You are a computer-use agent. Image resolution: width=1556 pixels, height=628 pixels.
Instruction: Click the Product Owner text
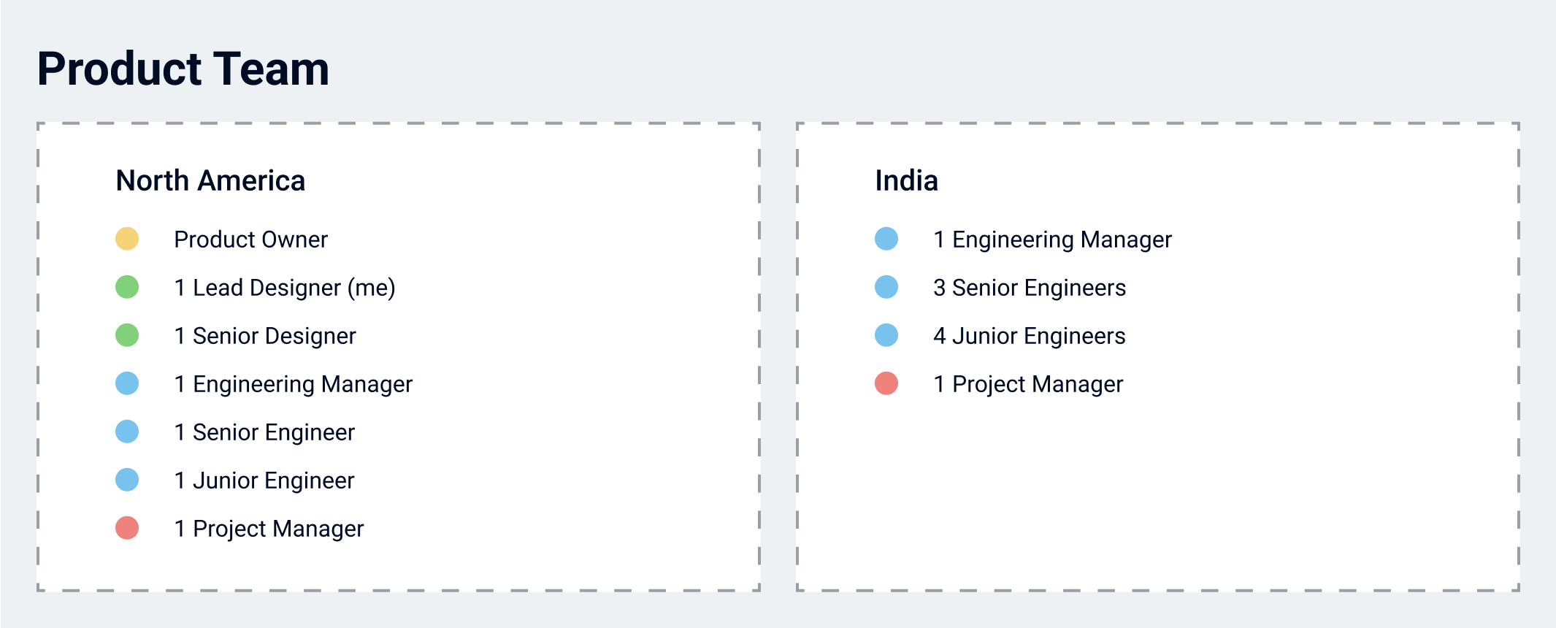click(x=251, y=240)
